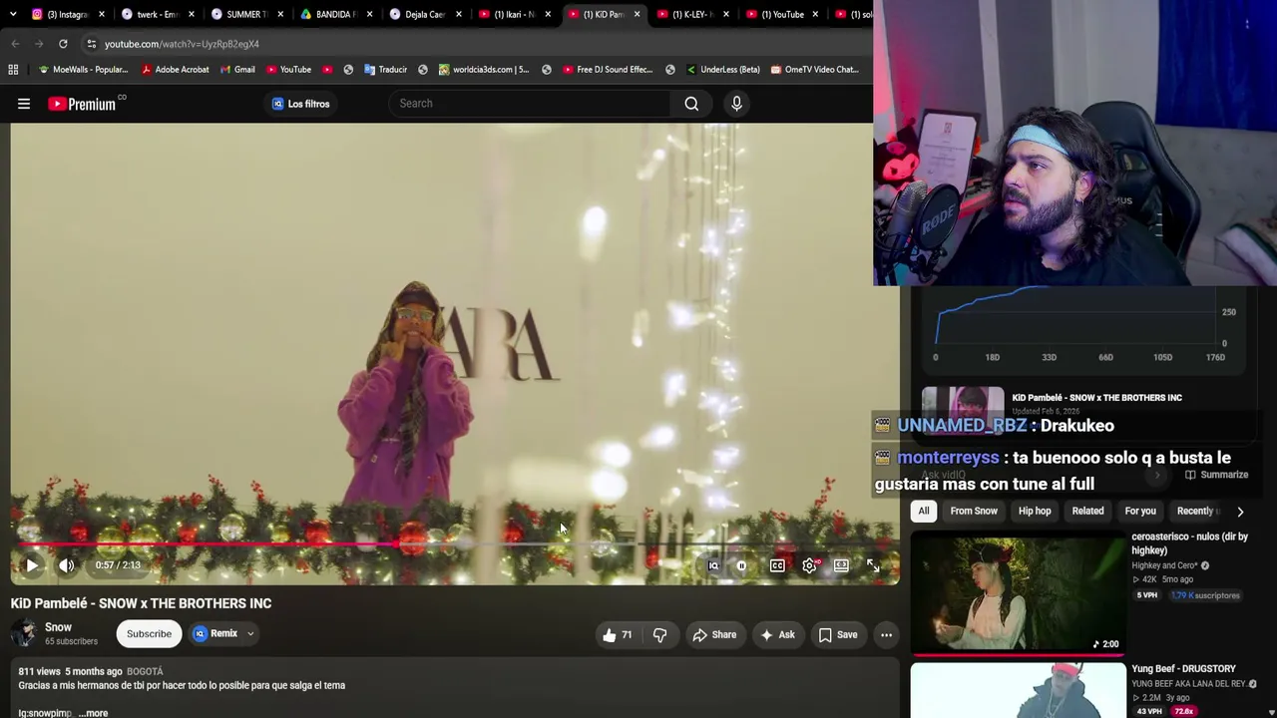This screenshot has height=718, width=1277.
Task: Click the Summarize button
Action: click(1216, 475)
